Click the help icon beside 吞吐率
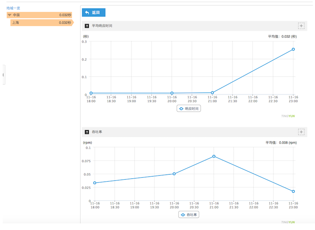This screenshot has width=315, height=230. (87, 132)
